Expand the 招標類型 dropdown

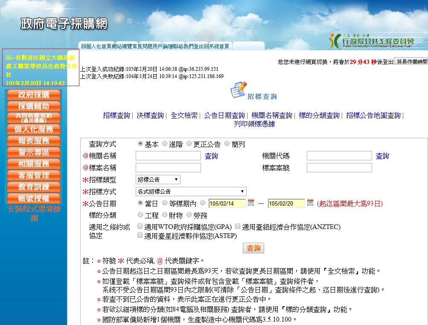pyautogui.click(x=158, y=180)
